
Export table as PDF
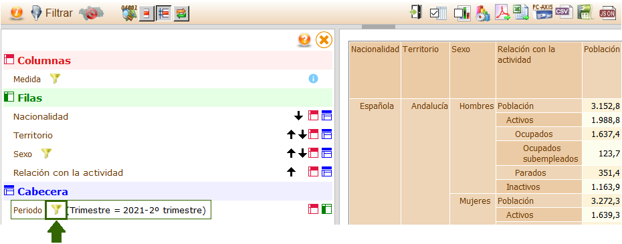502,13
